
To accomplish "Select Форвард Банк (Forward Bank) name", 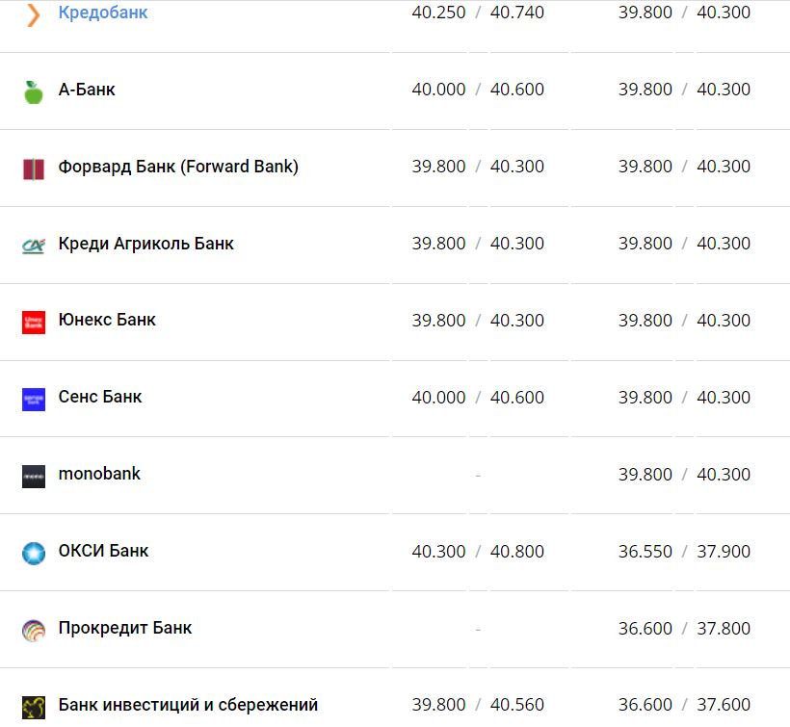I will [x=178, y=167].
